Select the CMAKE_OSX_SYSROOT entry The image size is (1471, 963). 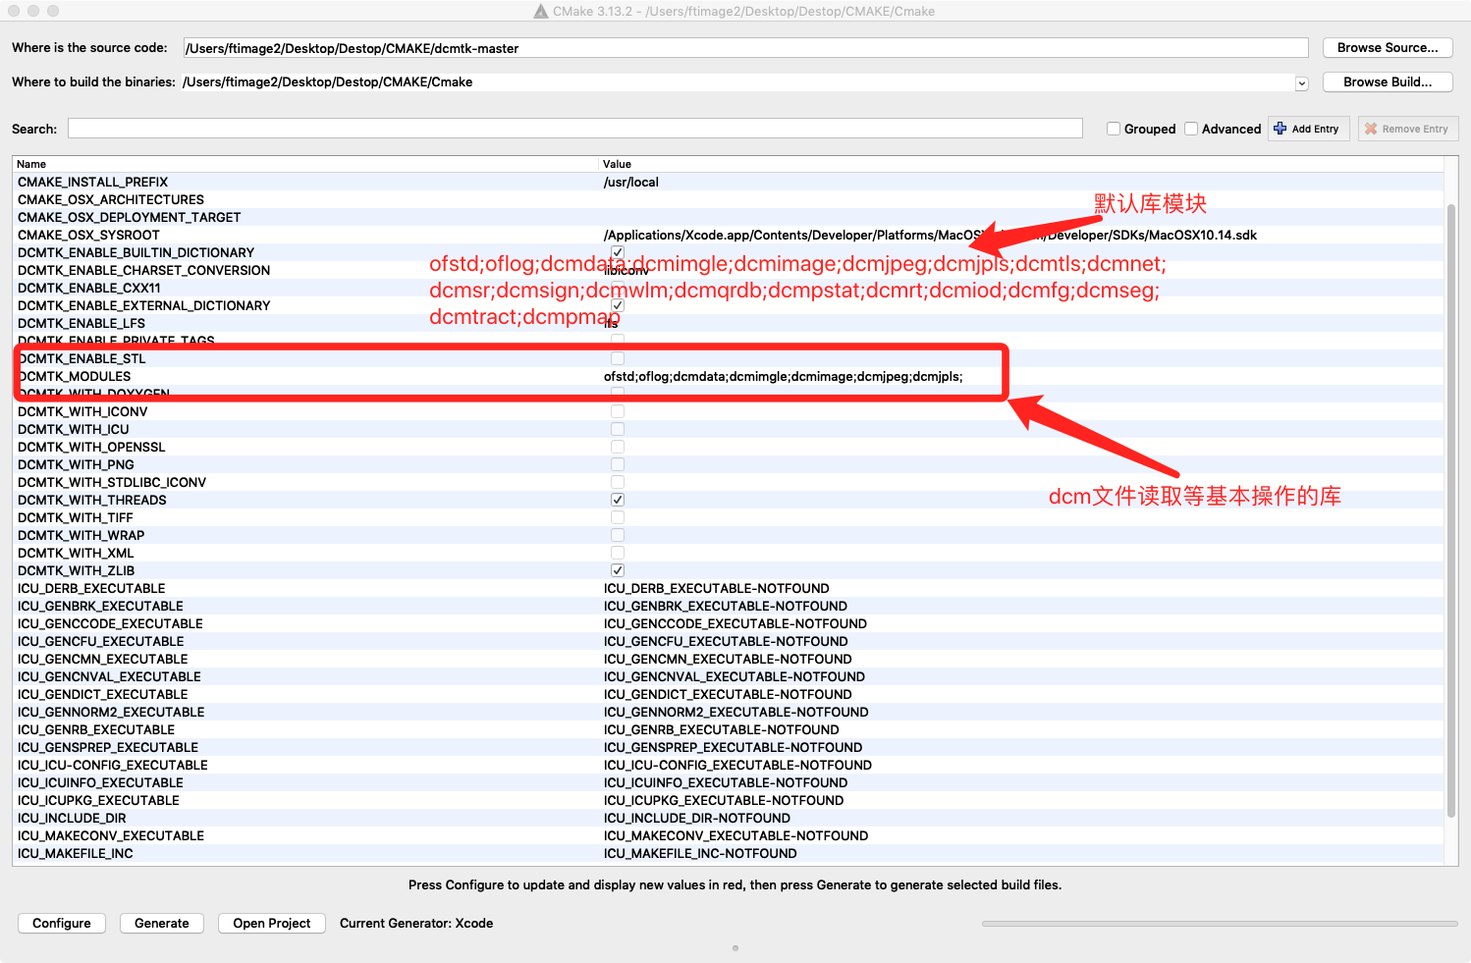[x=88, y=235]
